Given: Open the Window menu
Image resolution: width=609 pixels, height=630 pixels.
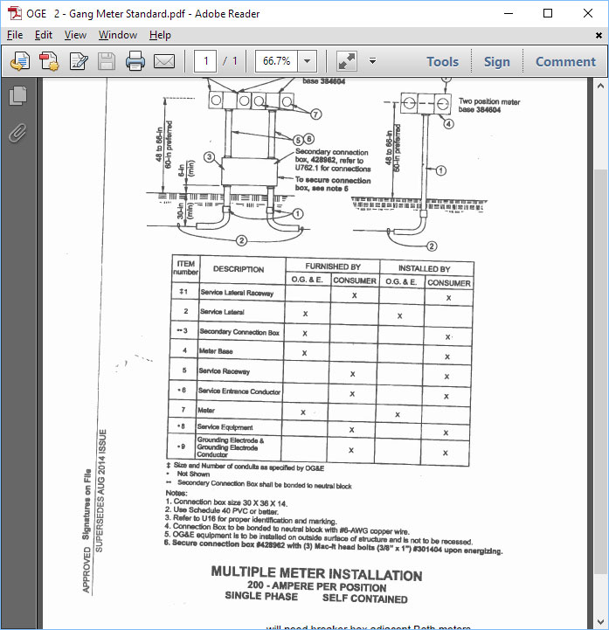Looking at the screenshot, I should point(118,35).
